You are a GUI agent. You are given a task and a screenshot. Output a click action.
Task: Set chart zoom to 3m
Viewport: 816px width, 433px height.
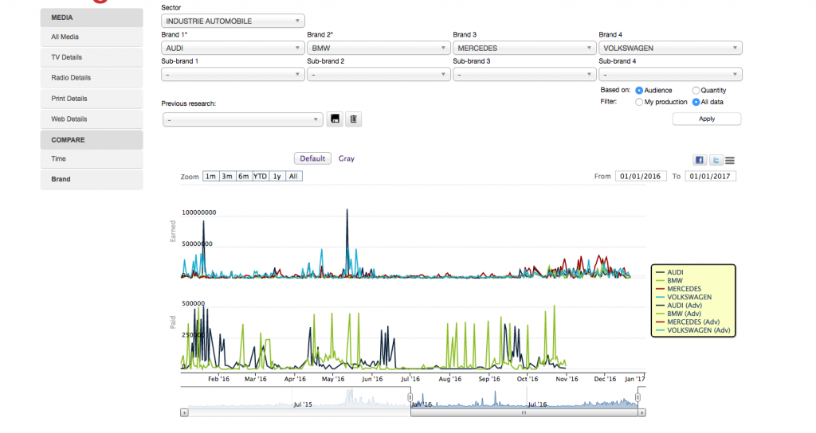[x=227, y=176]
